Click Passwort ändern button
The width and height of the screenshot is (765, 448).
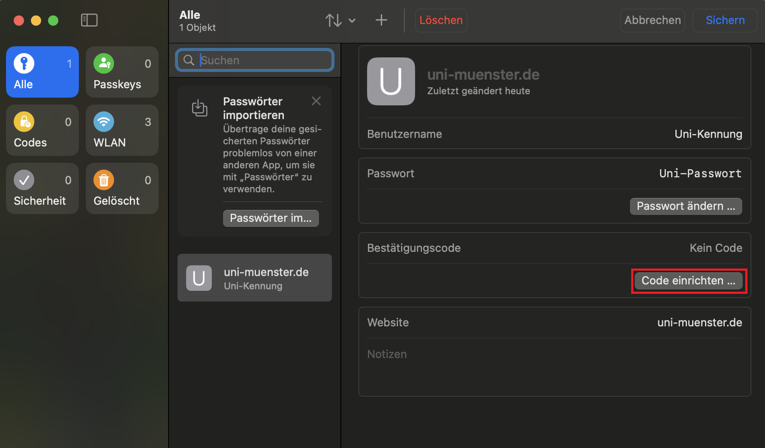point(685,206)
